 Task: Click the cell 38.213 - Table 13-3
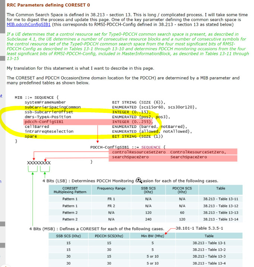(x=209, y=257)
